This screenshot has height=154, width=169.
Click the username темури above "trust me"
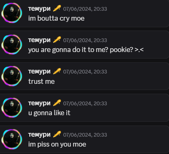tap(40, 72)
